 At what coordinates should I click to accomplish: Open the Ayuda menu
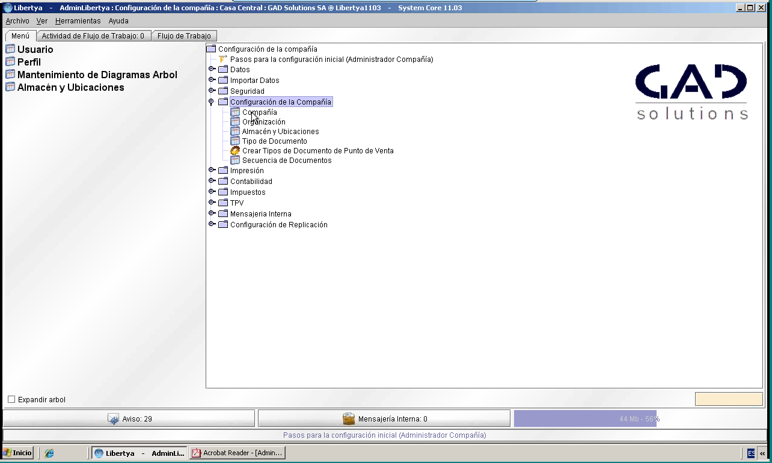(118, 21)
